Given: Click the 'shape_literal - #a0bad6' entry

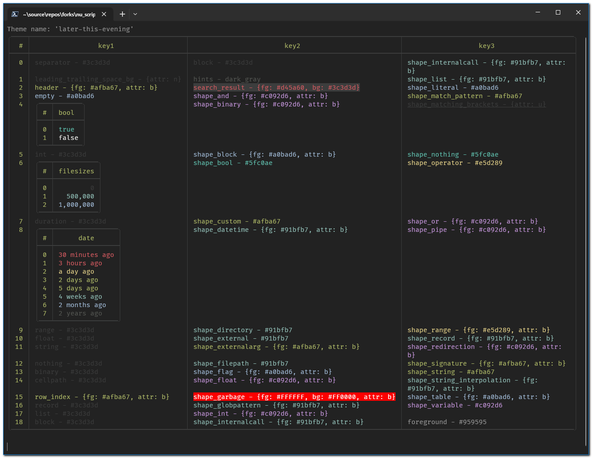Looking at the screenshot, I should (x=453, y=88).
